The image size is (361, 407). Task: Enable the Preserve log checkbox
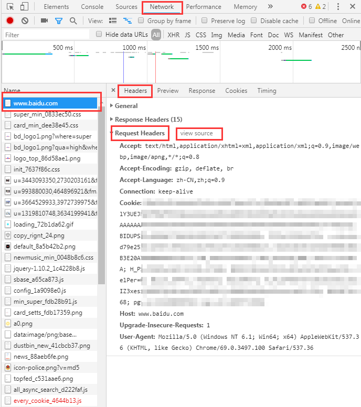[205, 21]
